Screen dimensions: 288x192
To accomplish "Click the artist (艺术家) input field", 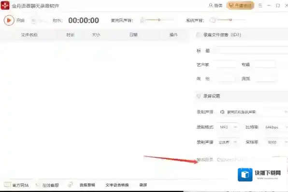I will [x=226, y=65].
